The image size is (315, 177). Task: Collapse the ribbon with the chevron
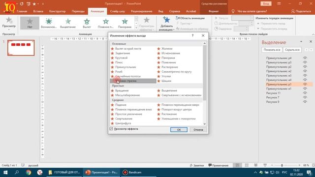(x=313, y=34)
